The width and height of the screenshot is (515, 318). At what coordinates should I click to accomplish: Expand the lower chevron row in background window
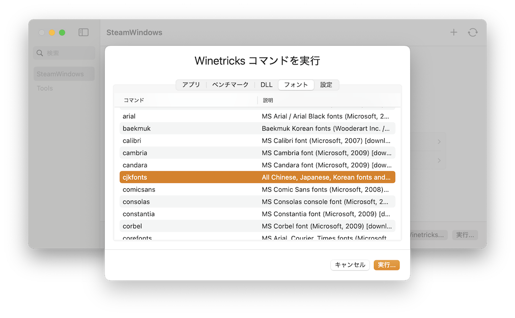click(439, 160)
